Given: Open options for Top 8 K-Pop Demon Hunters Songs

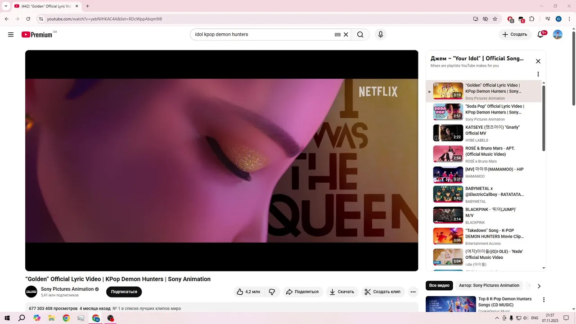Looking at the screenshot, I should tap(544, 300).
